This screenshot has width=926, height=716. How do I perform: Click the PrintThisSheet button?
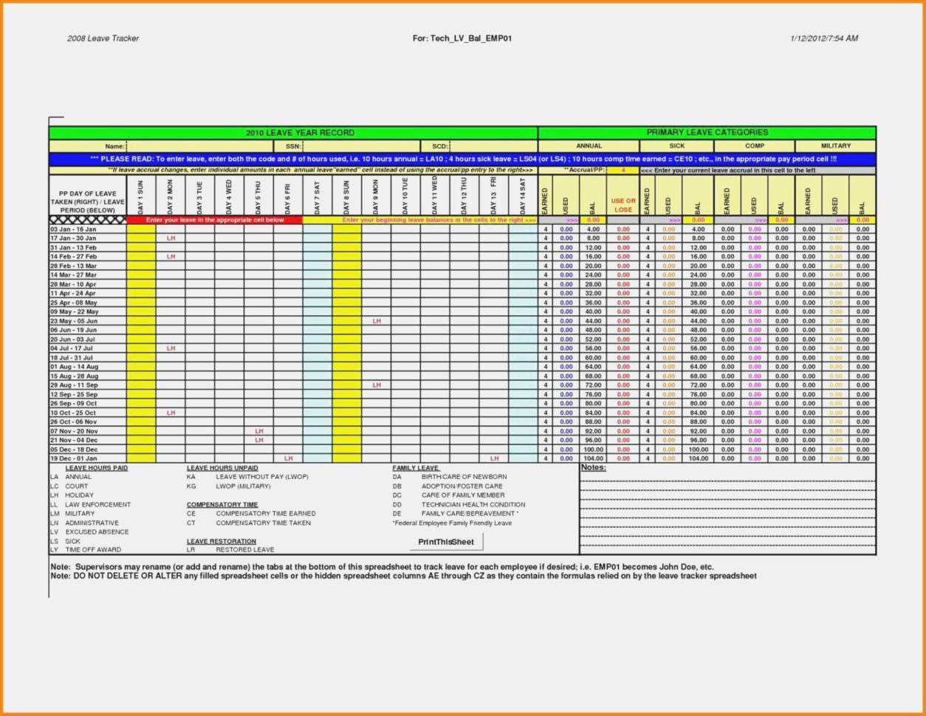click(445, 541)
